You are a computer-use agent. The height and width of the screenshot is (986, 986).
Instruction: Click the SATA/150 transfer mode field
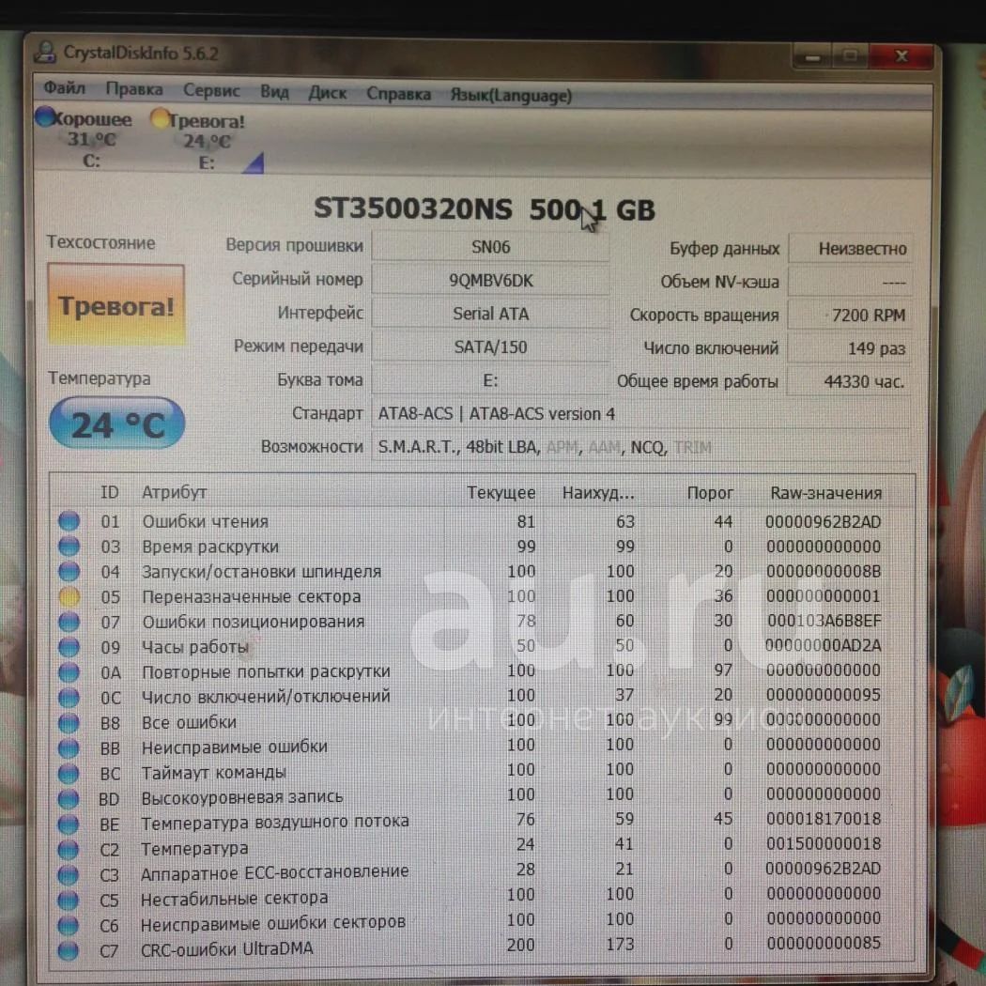click(x=490, y=347)
